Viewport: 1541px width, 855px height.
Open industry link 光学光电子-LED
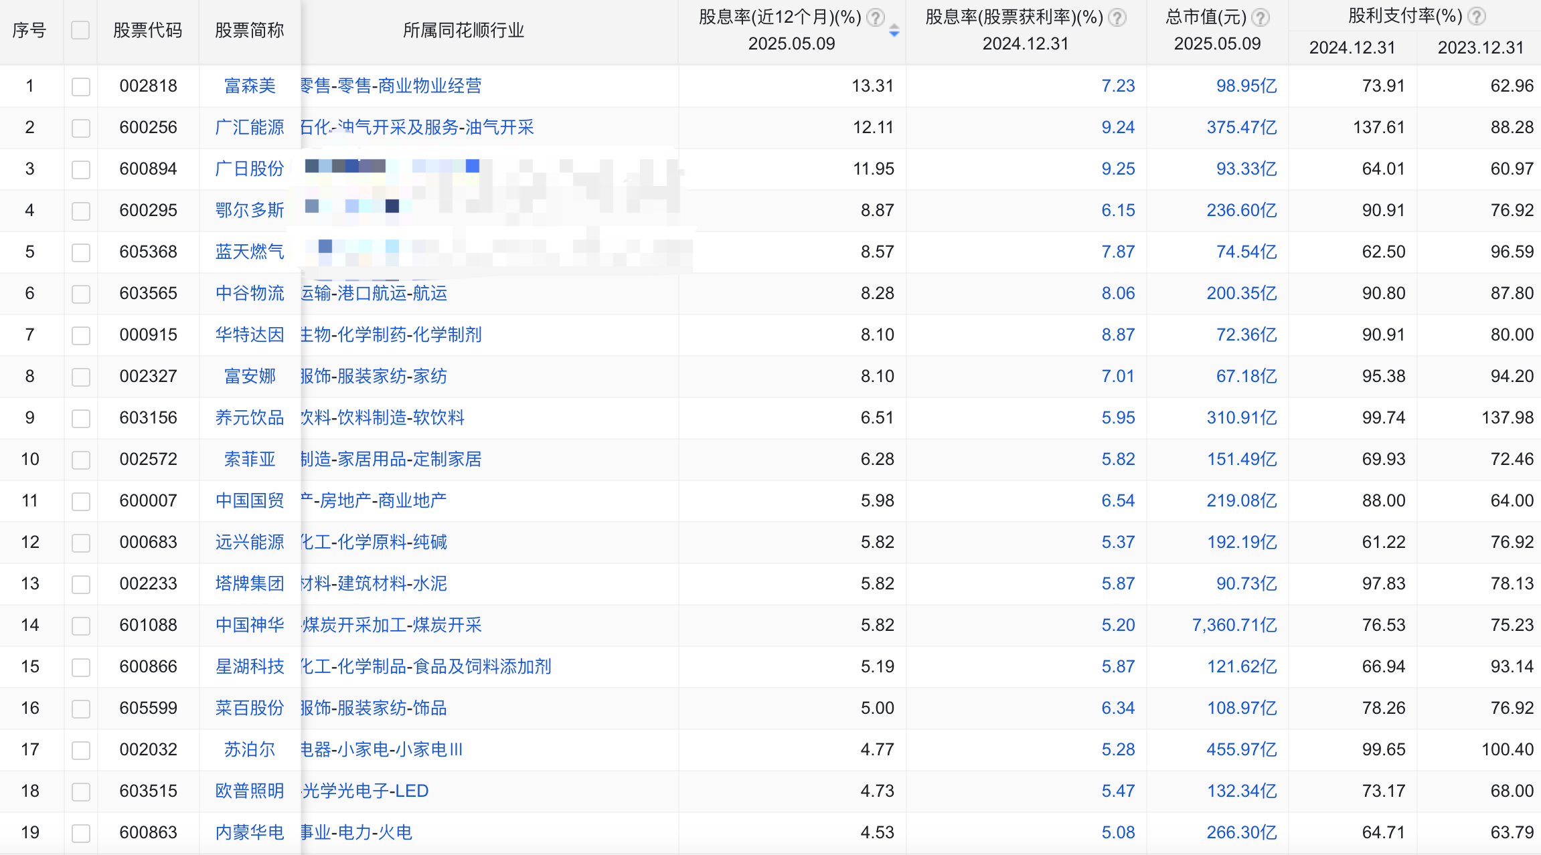pos(366,791)
